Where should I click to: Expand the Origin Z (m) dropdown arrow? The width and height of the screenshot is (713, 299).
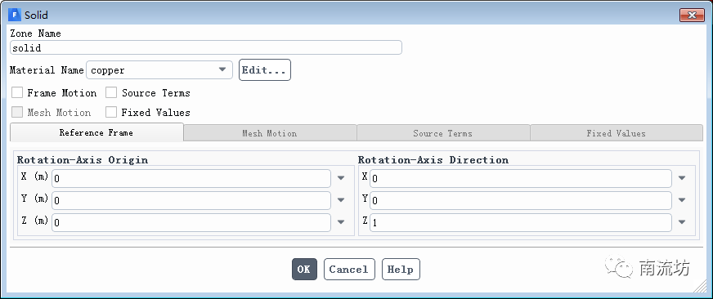click(341, 222)
